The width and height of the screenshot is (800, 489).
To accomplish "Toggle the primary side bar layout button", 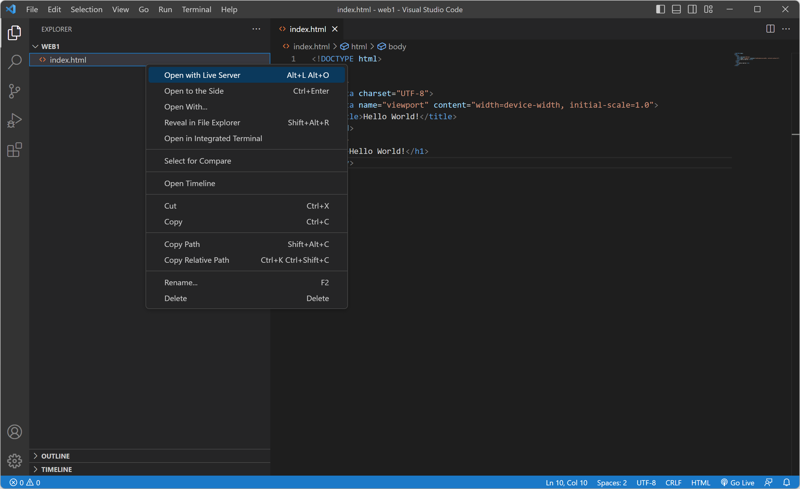I will click(660, 9).
